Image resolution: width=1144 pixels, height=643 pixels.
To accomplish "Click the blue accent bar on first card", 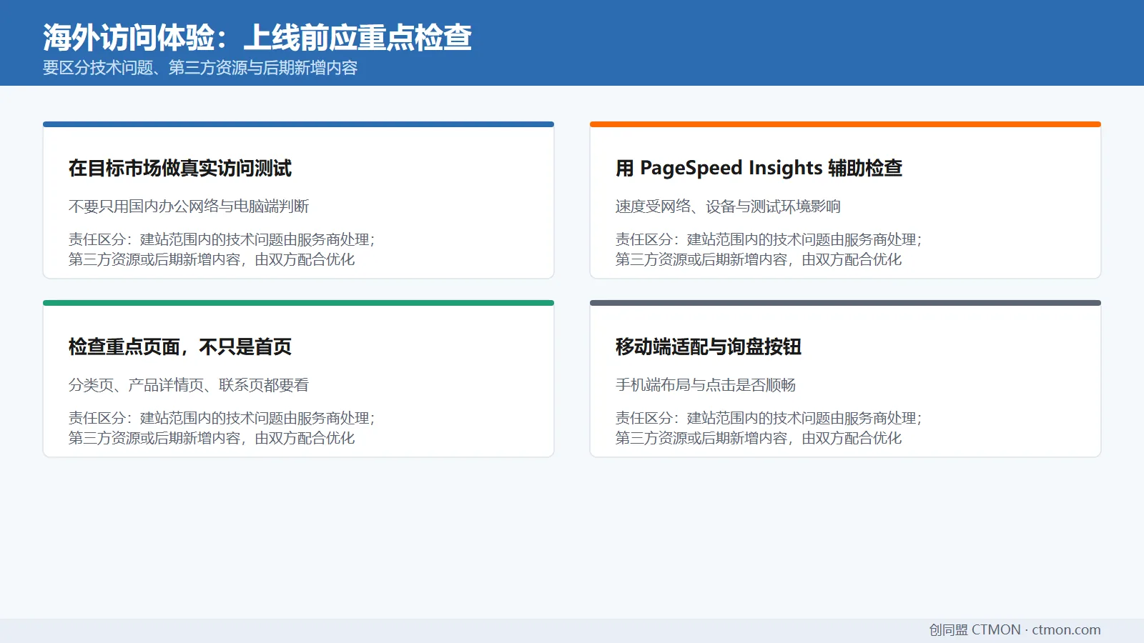I will point(298,124).
